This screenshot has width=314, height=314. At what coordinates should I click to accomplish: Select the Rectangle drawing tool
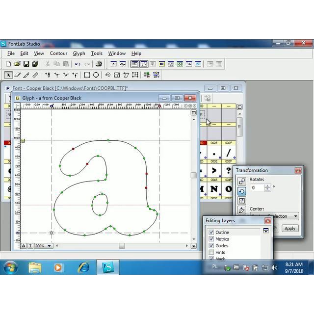[x=87, y=75]
